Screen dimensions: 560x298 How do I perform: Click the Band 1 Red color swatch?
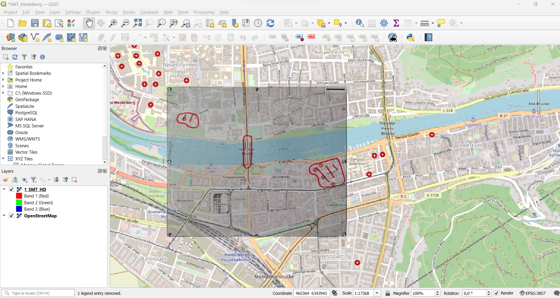point(19,196)
